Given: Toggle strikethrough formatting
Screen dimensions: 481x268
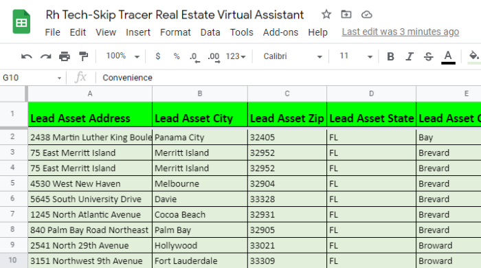Looking at the screenshot, I should click(x=429, y=56).
